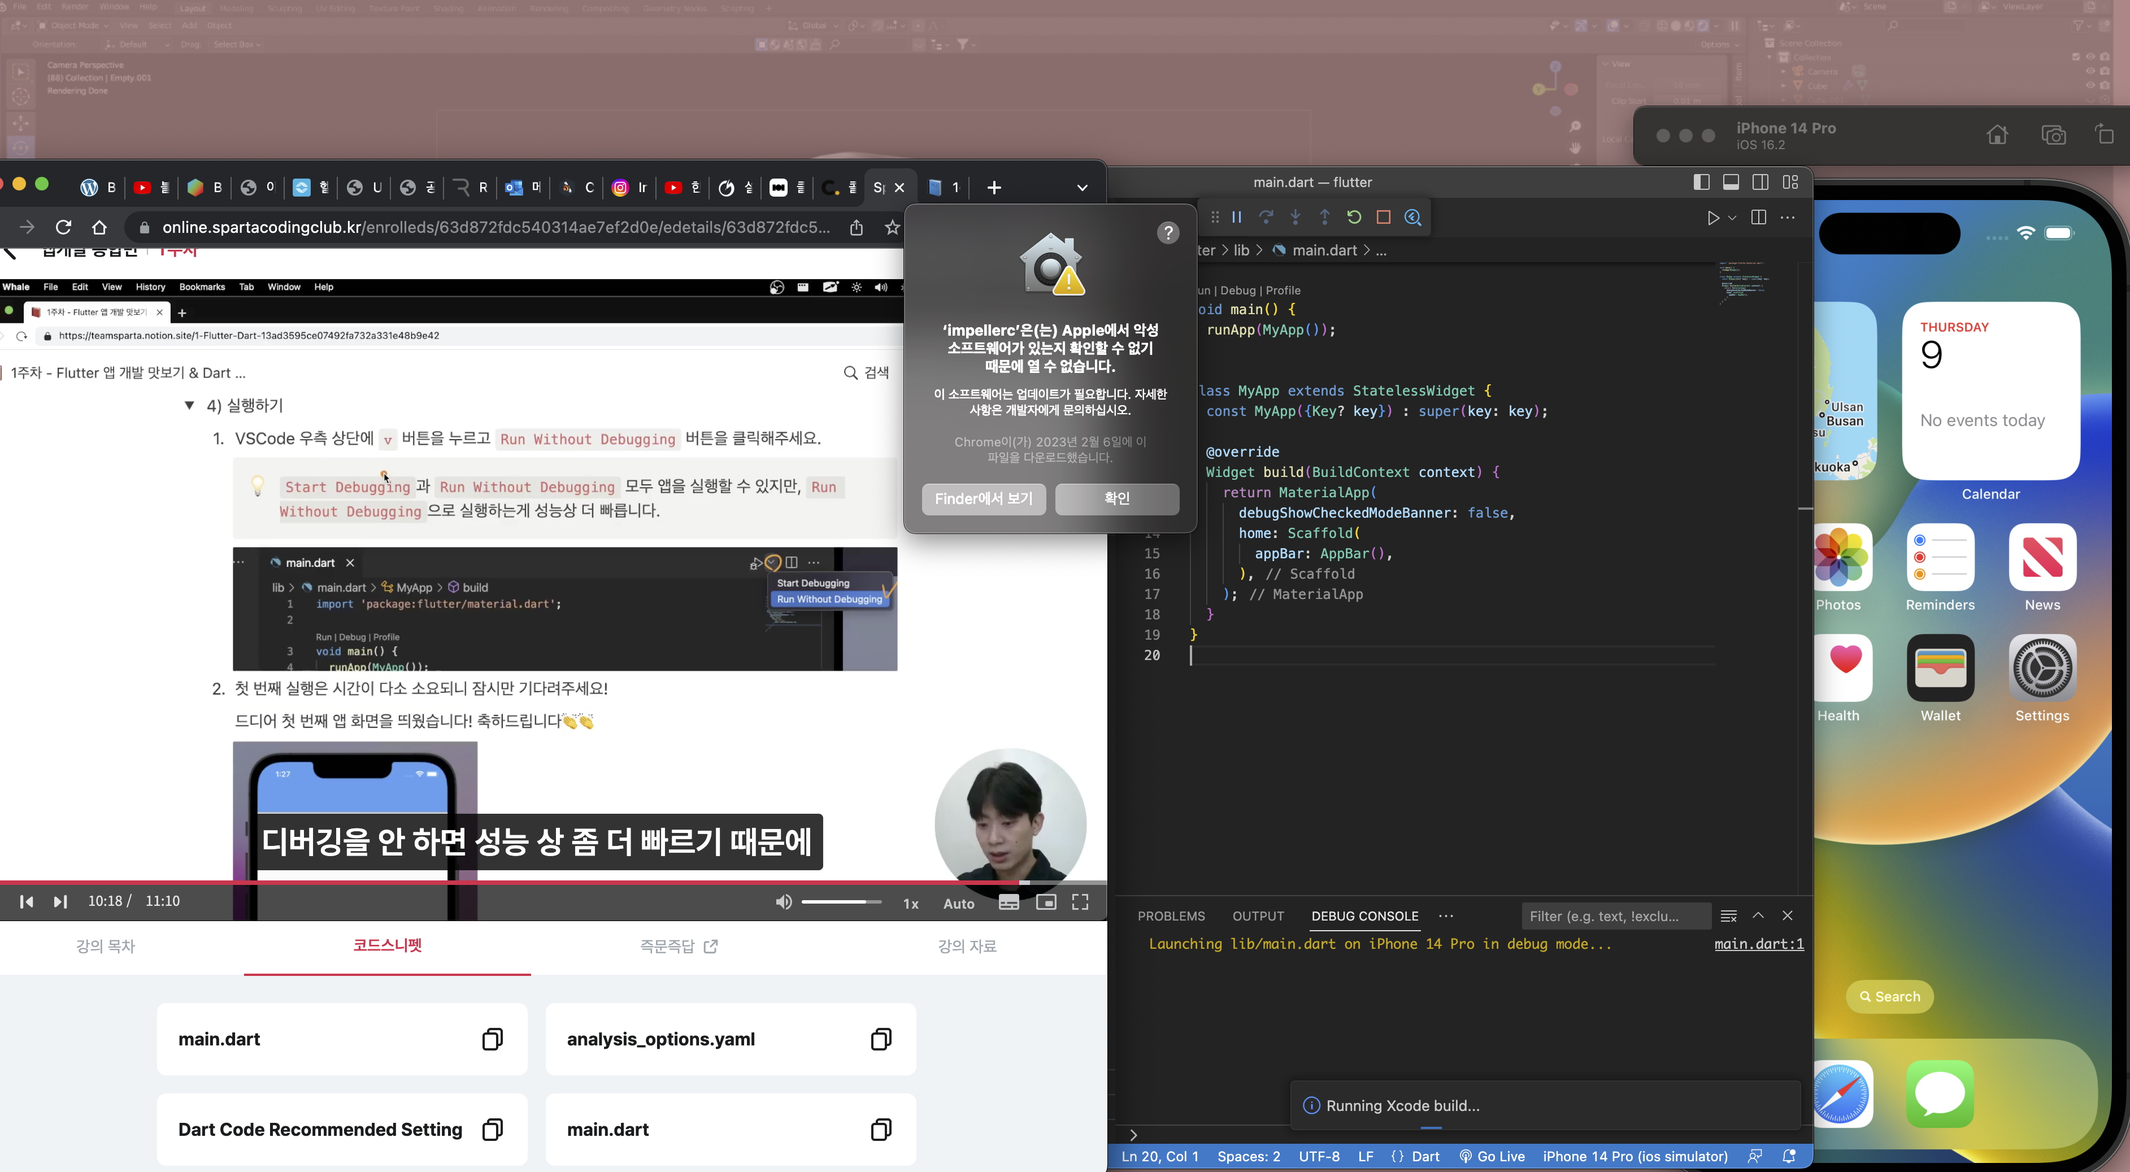Open Flutter widget inspector from debug toolbar

point(1413,216)
